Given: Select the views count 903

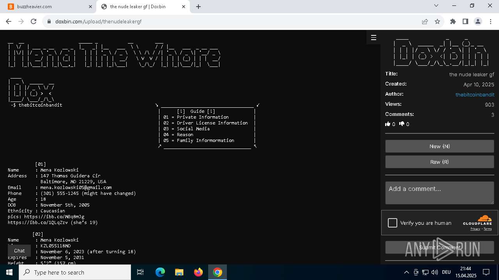Looking at the screenshot, I should pyautogui.click(x=490, y=105).
